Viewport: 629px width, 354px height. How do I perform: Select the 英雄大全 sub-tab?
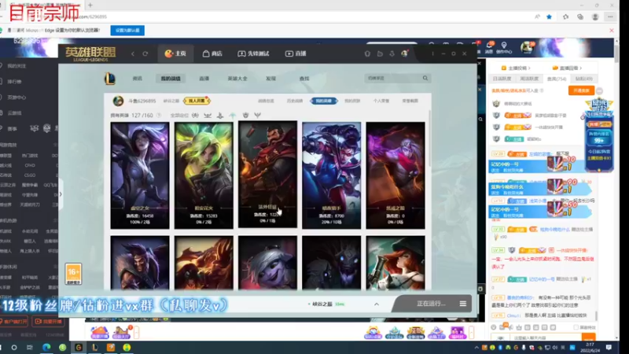(237, 79)
